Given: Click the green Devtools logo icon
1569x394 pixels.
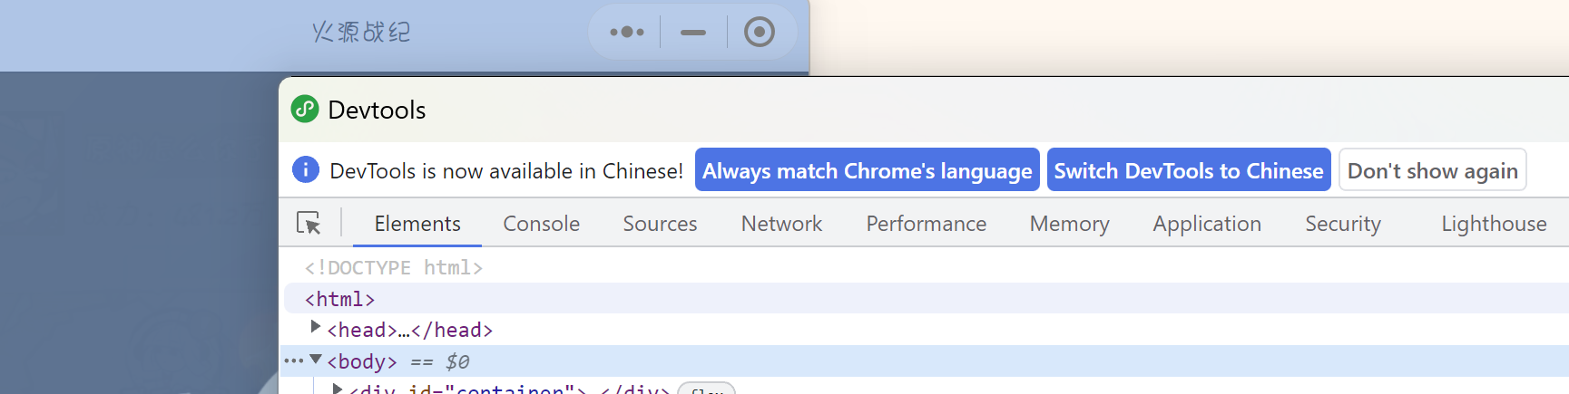Looking at the screenshot, I should pyautogui.click(x=305, y=110).
